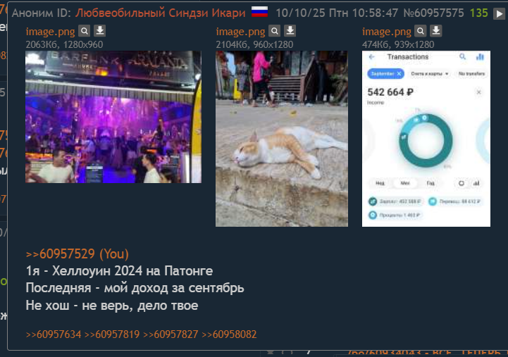Open the sleeping cat photo thumbnail
508x357 pixels.
click(282, 139)
